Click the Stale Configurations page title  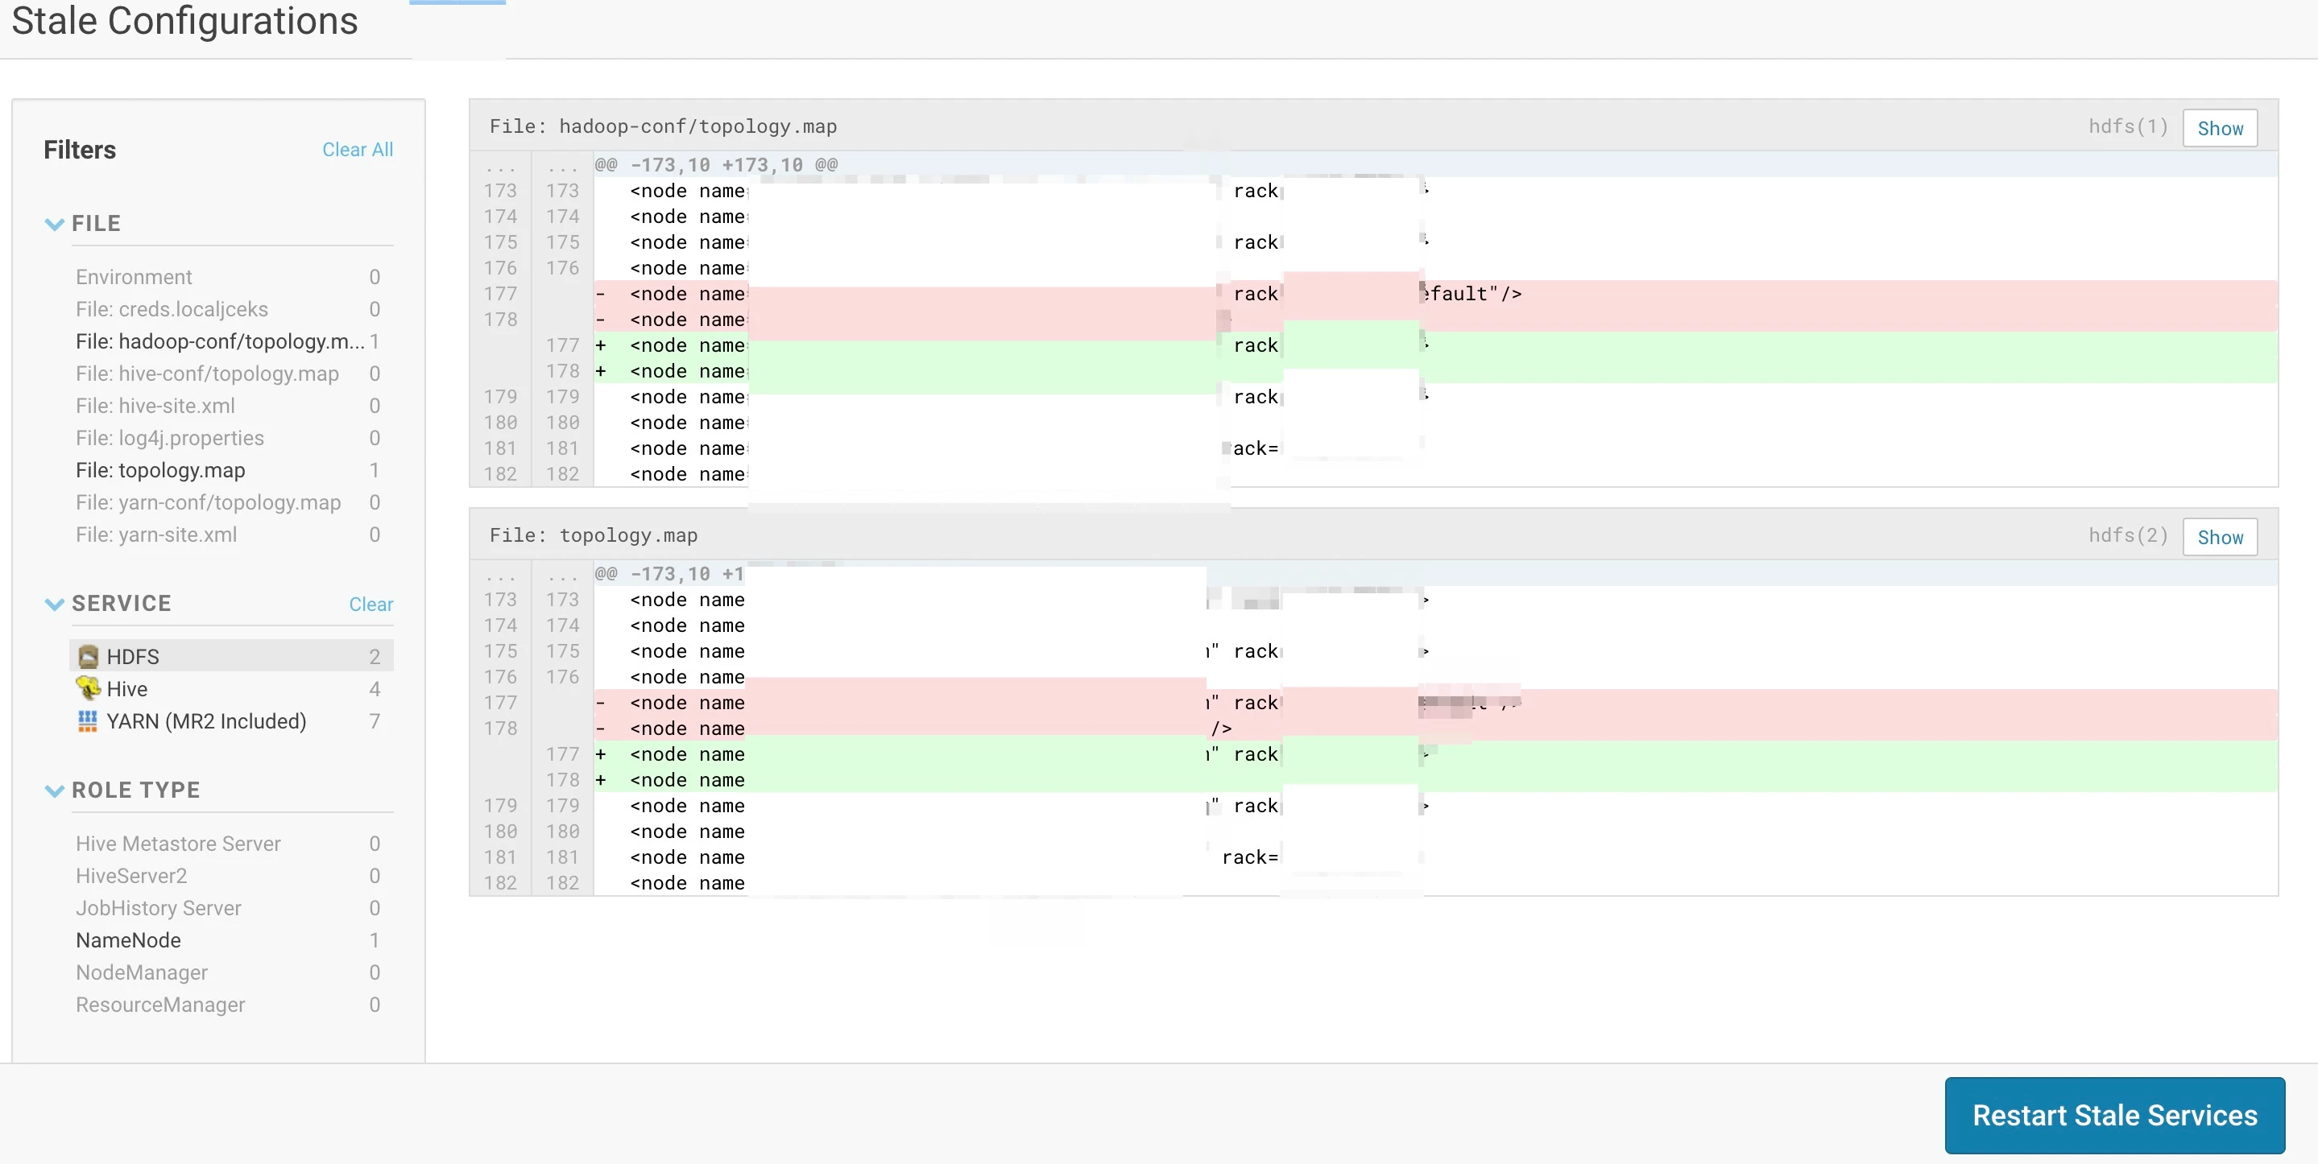[x=184, y=20]
